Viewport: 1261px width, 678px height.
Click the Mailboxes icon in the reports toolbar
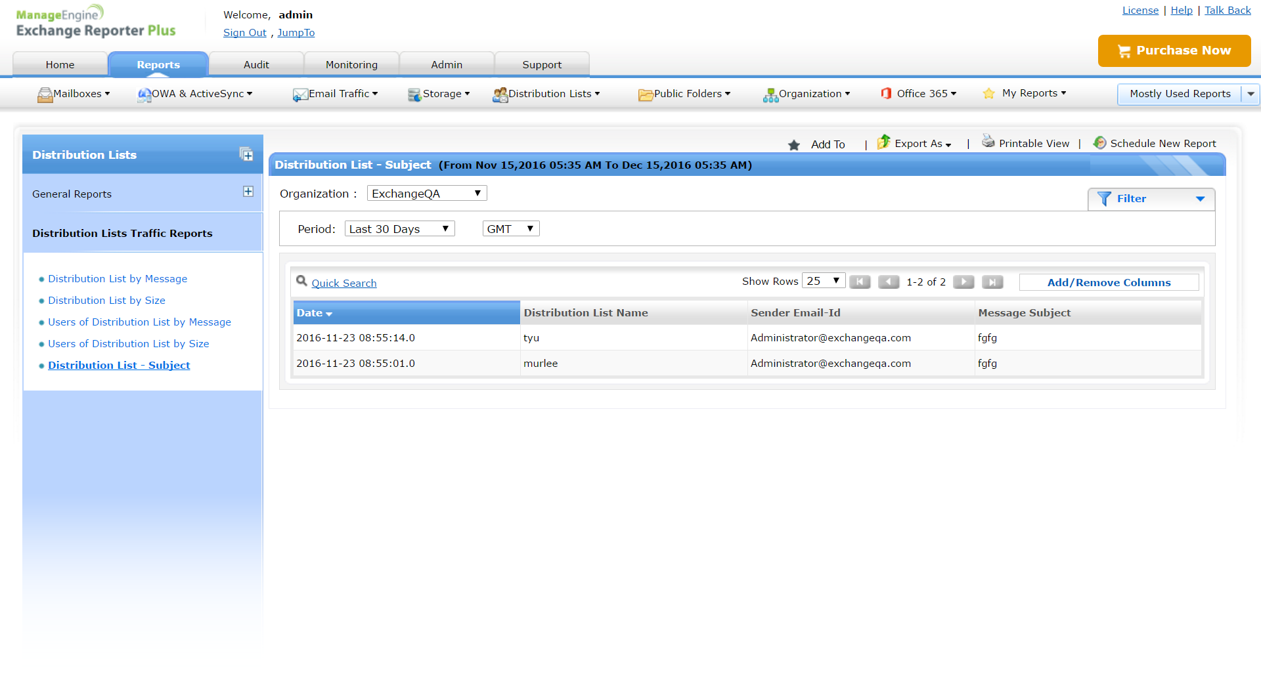click(x=45, y=95)
